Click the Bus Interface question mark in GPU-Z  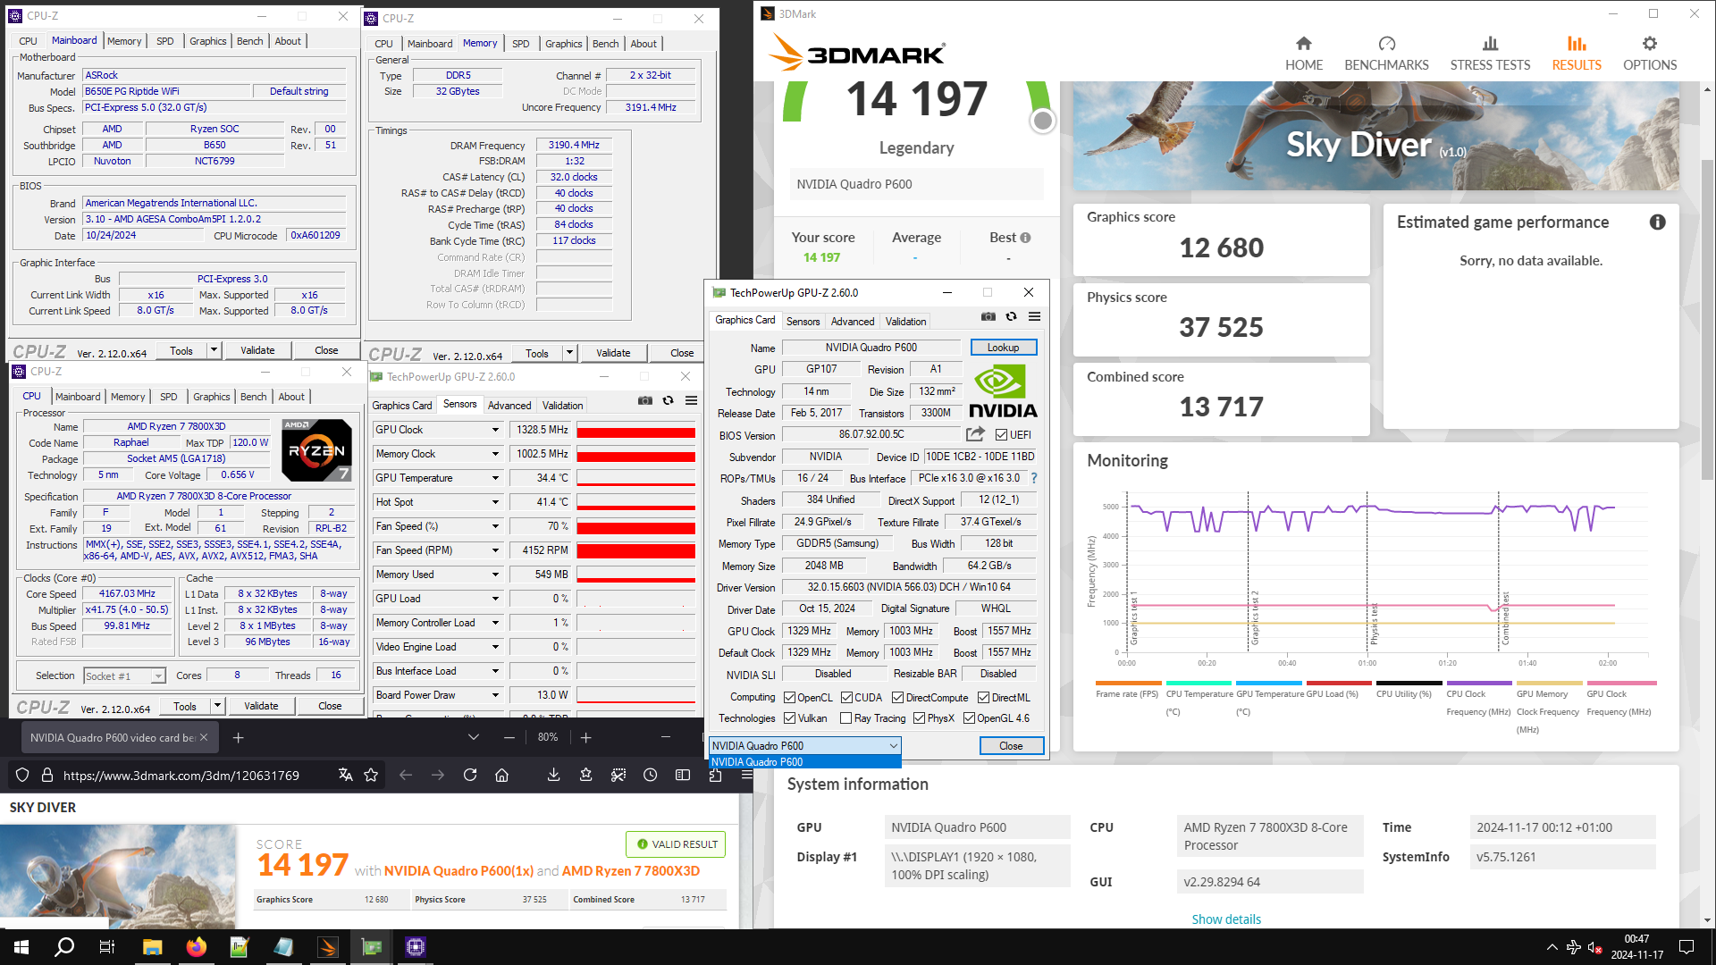[1034, 478]
